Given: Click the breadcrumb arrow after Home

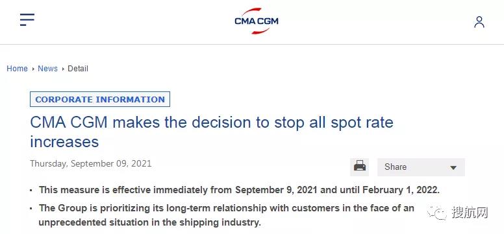Looking at the screenshot, I should click(32, 69).
